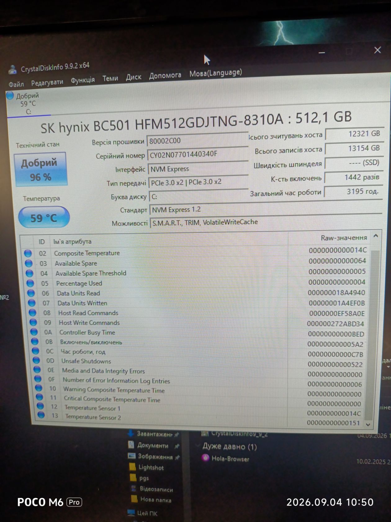Click the Raw-значення column header
The height and width of the screenshot is (522, 391).
(344, 238)
